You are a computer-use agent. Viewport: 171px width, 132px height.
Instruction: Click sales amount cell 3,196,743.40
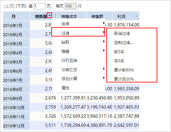tap(99, 107)
